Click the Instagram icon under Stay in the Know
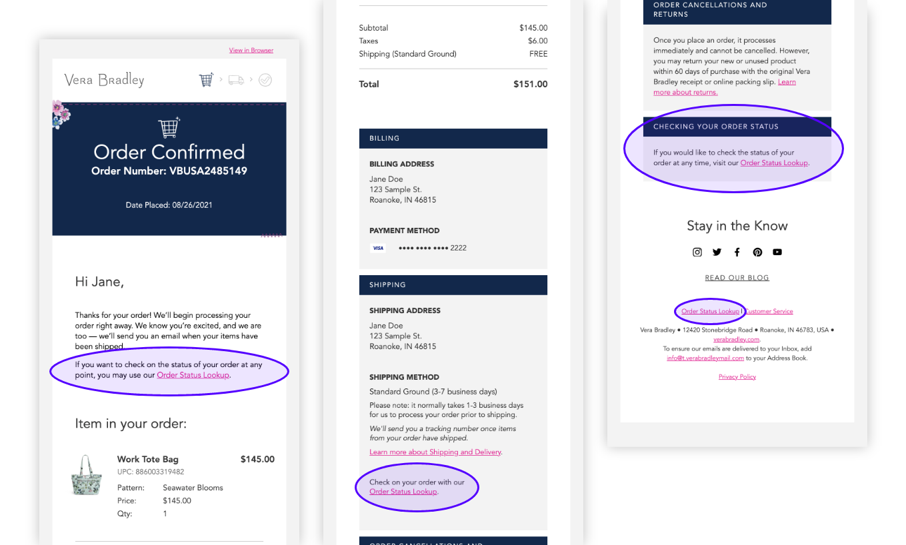This screenshot has height=545, width=906. click(697, 252)
